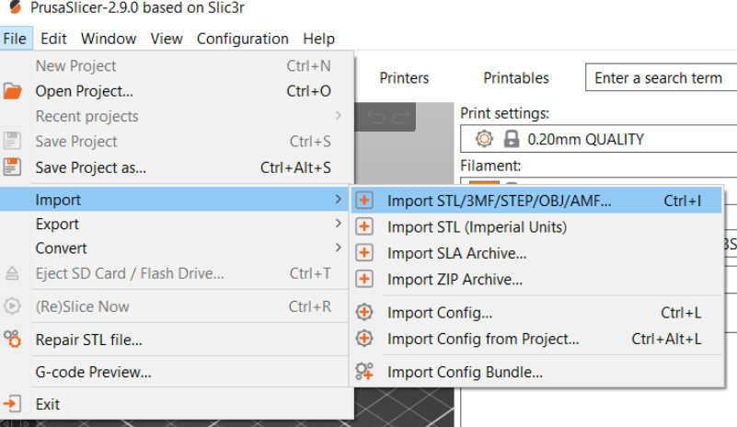Image resolution: width=737 pixels, height=427 pixels.
Task: Click the undo arrow in the toolbar
Action: tap(375, 117)
